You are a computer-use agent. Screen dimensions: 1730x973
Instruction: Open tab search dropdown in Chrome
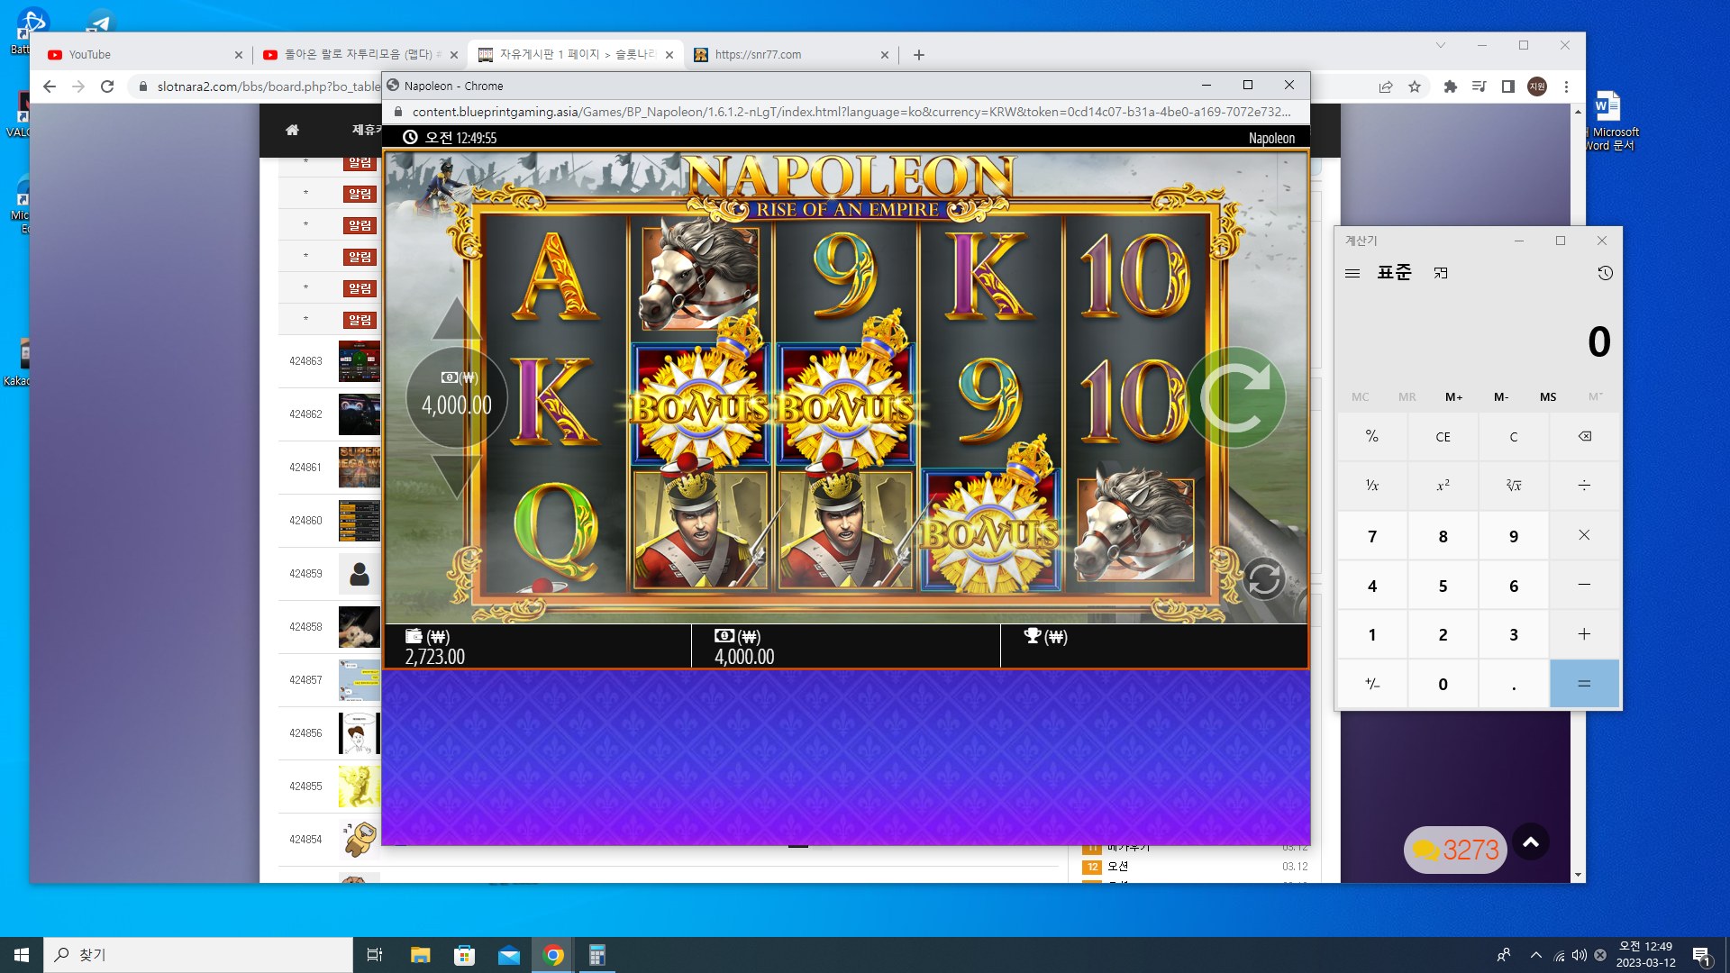click(1441, 45)
